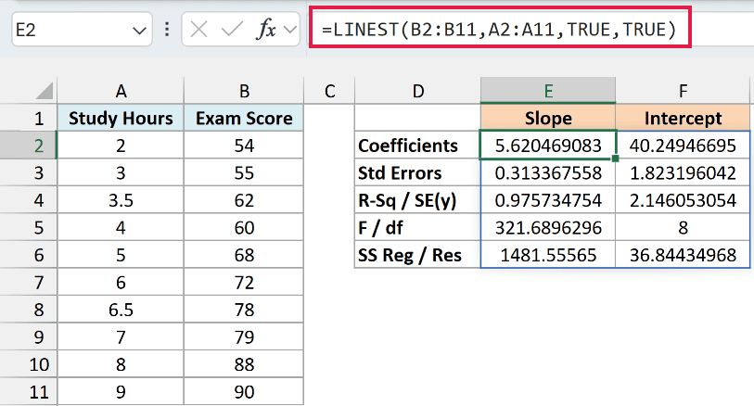This screenshot has height=406, width=754.
Task: Select column A header
Action: pyautogui.click(x=121, y=91)
